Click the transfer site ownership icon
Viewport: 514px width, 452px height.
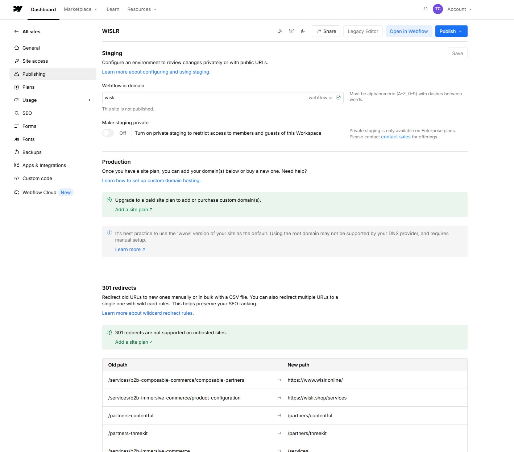(x=279, y=31)
